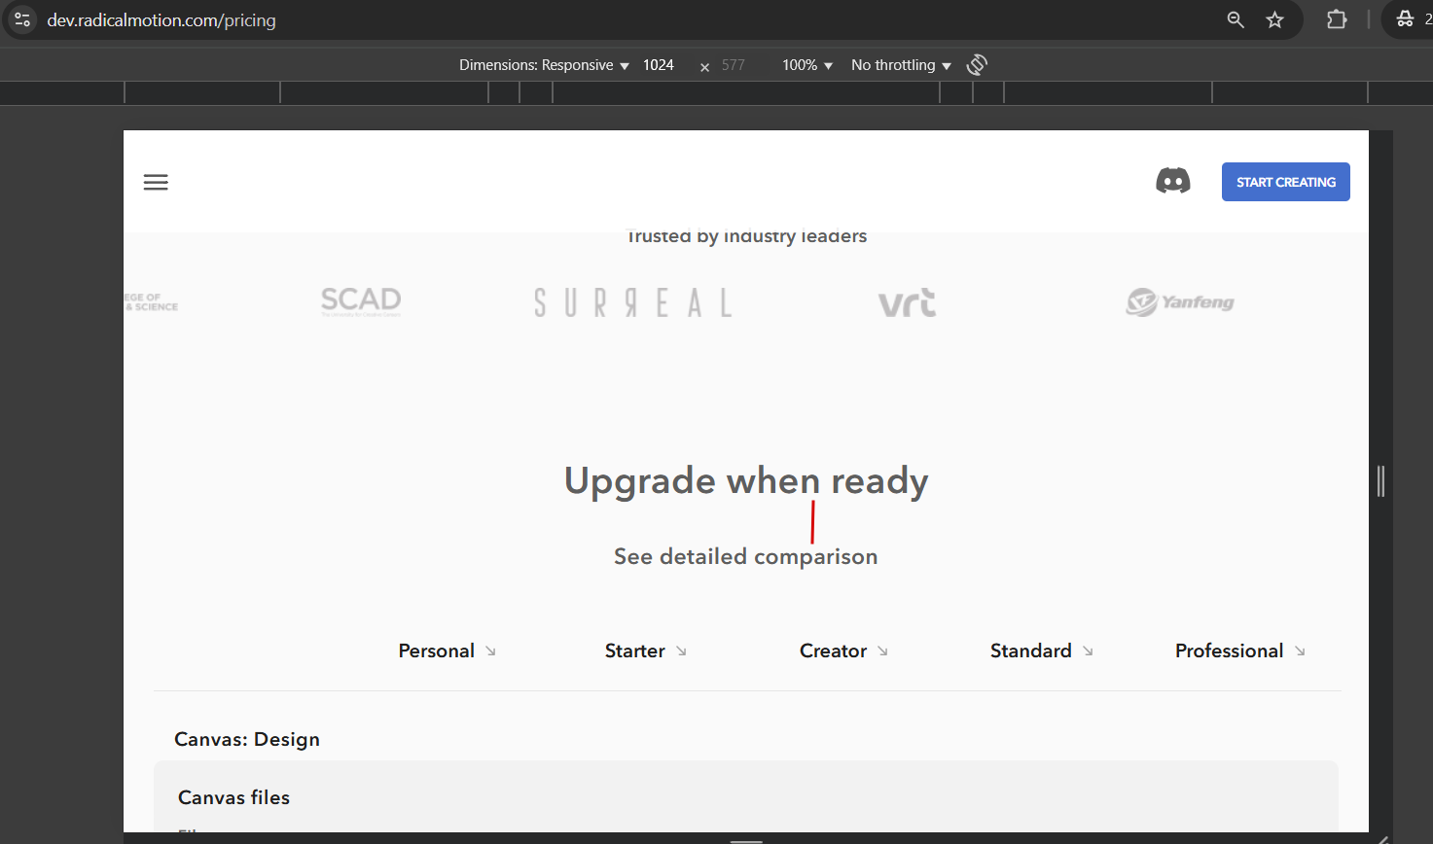Click the SURREAL logo
Viewport: 1433px width, 844px height.
point(632,302)
